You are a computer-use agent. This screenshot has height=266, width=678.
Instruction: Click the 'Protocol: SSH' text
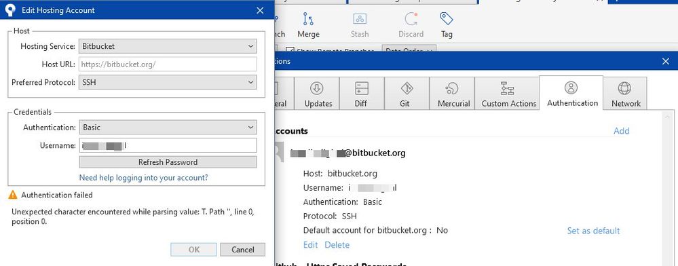(x=330, y=216)
